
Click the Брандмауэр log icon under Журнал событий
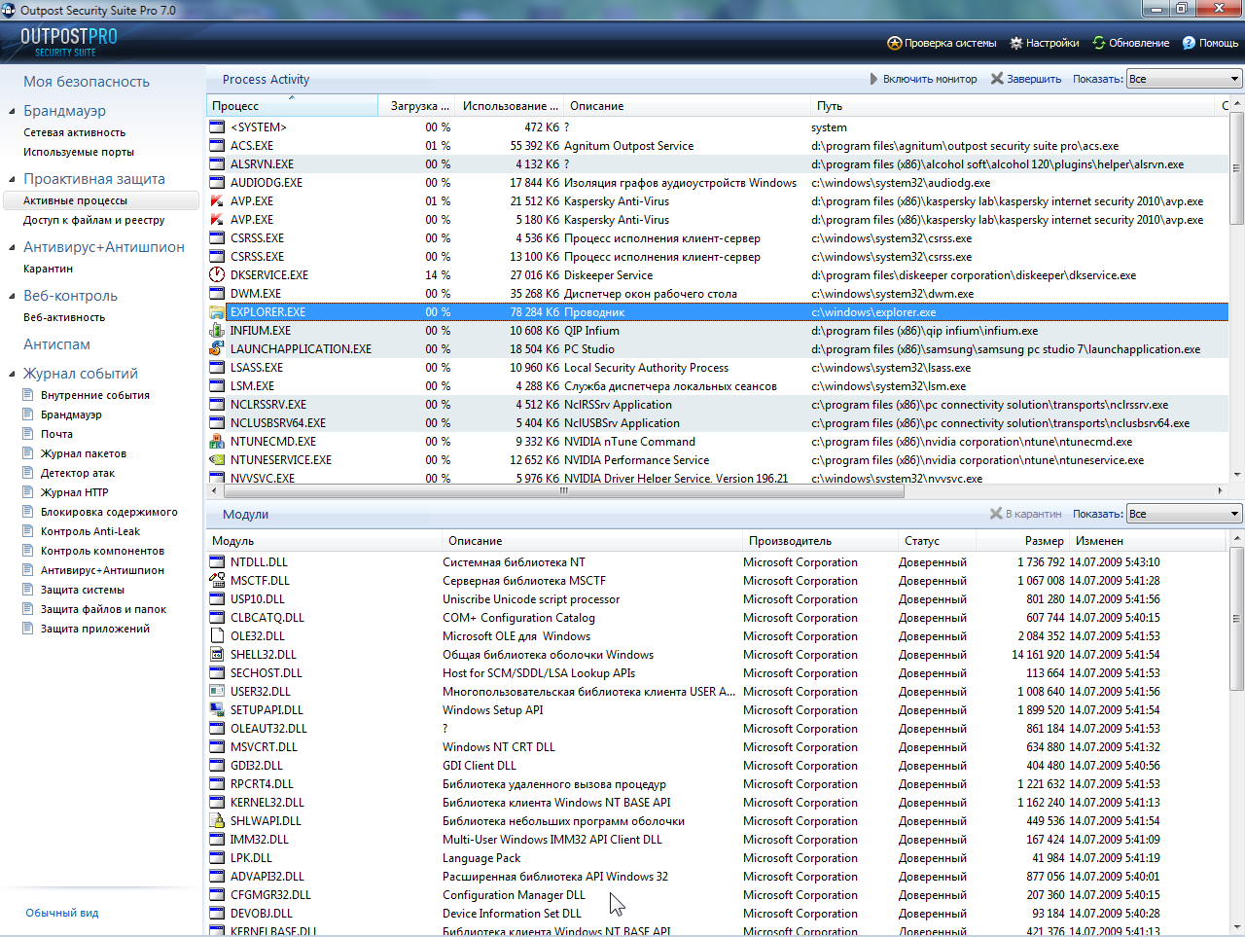tap(29, 414)
